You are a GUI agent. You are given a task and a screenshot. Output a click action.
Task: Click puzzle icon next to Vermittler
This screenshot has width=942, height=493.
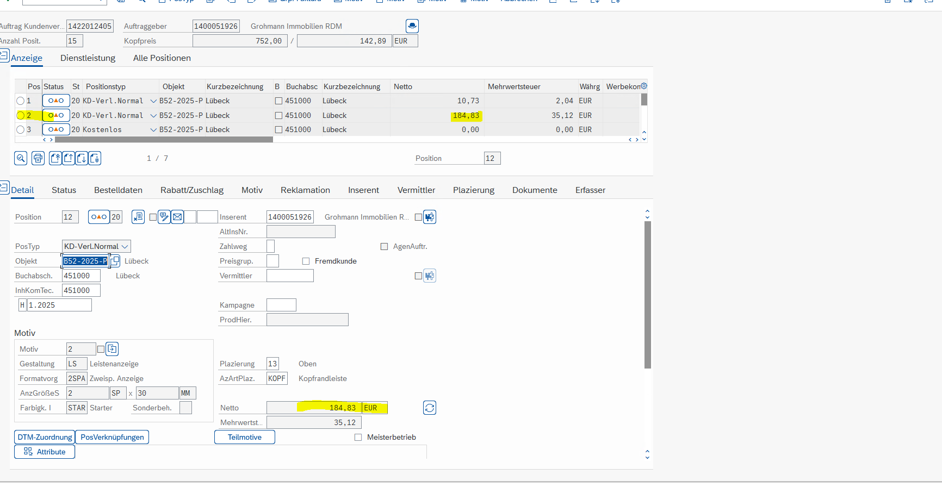(x=430, y=276)
